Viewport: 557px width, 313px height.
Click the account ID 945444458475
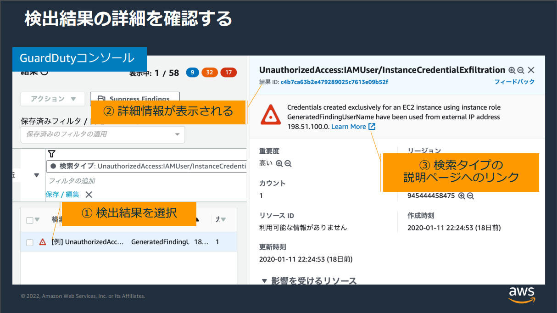tap(431, 196)
